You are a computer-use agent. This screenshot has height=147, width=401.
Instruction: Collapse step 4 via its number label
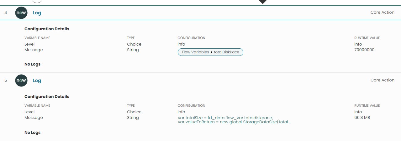tap(6, 13)
